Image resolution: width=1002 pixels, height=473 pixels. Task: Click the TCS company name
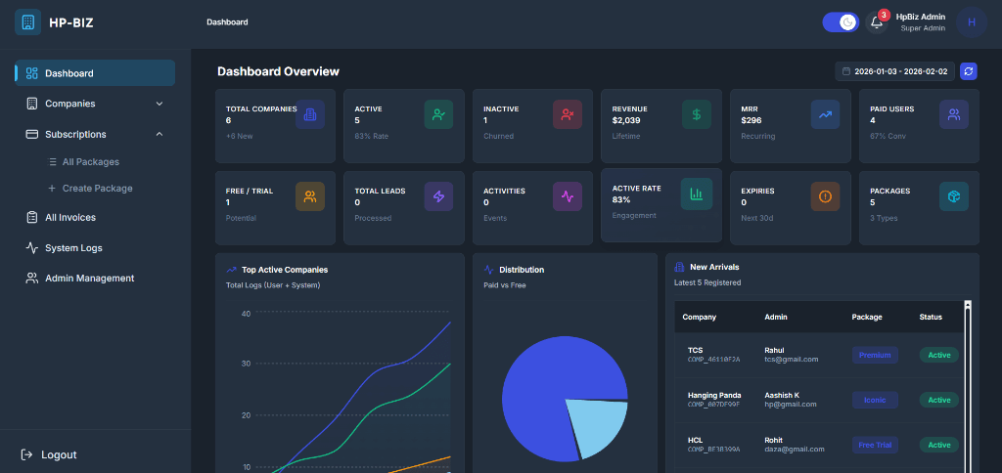point(695,351)
